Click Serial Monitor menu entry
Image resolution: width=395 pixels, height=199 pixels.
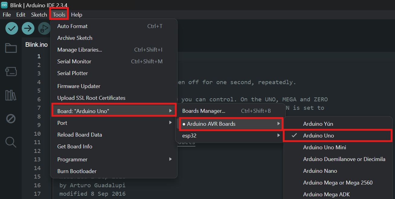[x=74, y=62]
